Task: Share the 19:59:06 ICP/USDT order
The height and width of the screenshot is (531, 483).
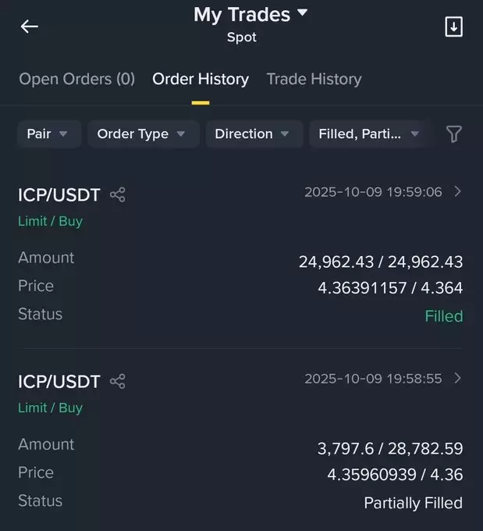Action: pyautogui.click(x=118, y=195)
